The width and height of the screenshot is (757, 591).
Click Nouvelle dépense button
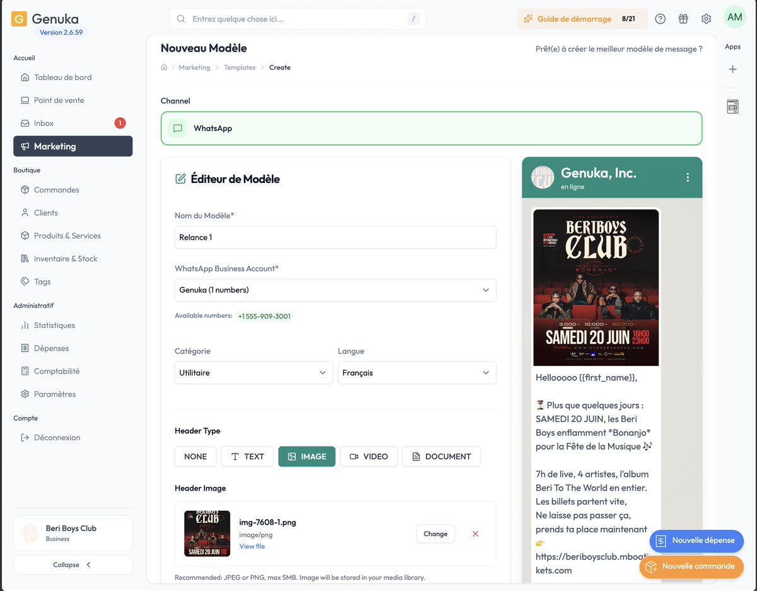pyautogui.click(x=696, y=541)
